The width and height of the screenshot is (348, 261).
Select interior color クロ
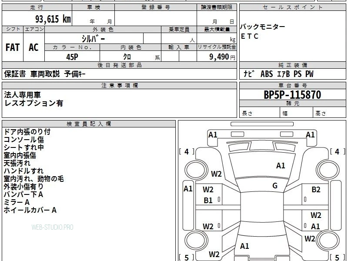127,57
